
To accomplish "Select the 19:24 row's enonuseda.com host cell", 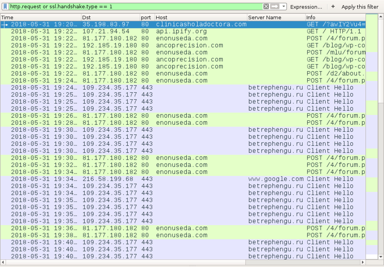I will [x=182, y=81].
